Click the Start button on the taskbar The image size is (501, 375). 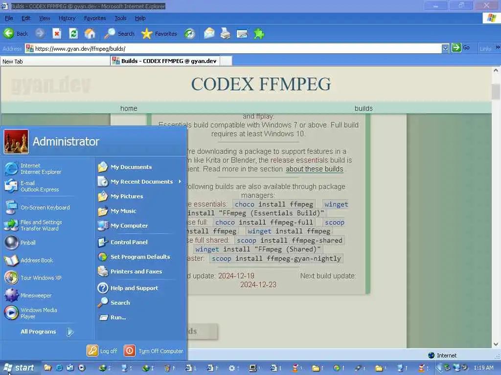[x=19, y=368]
